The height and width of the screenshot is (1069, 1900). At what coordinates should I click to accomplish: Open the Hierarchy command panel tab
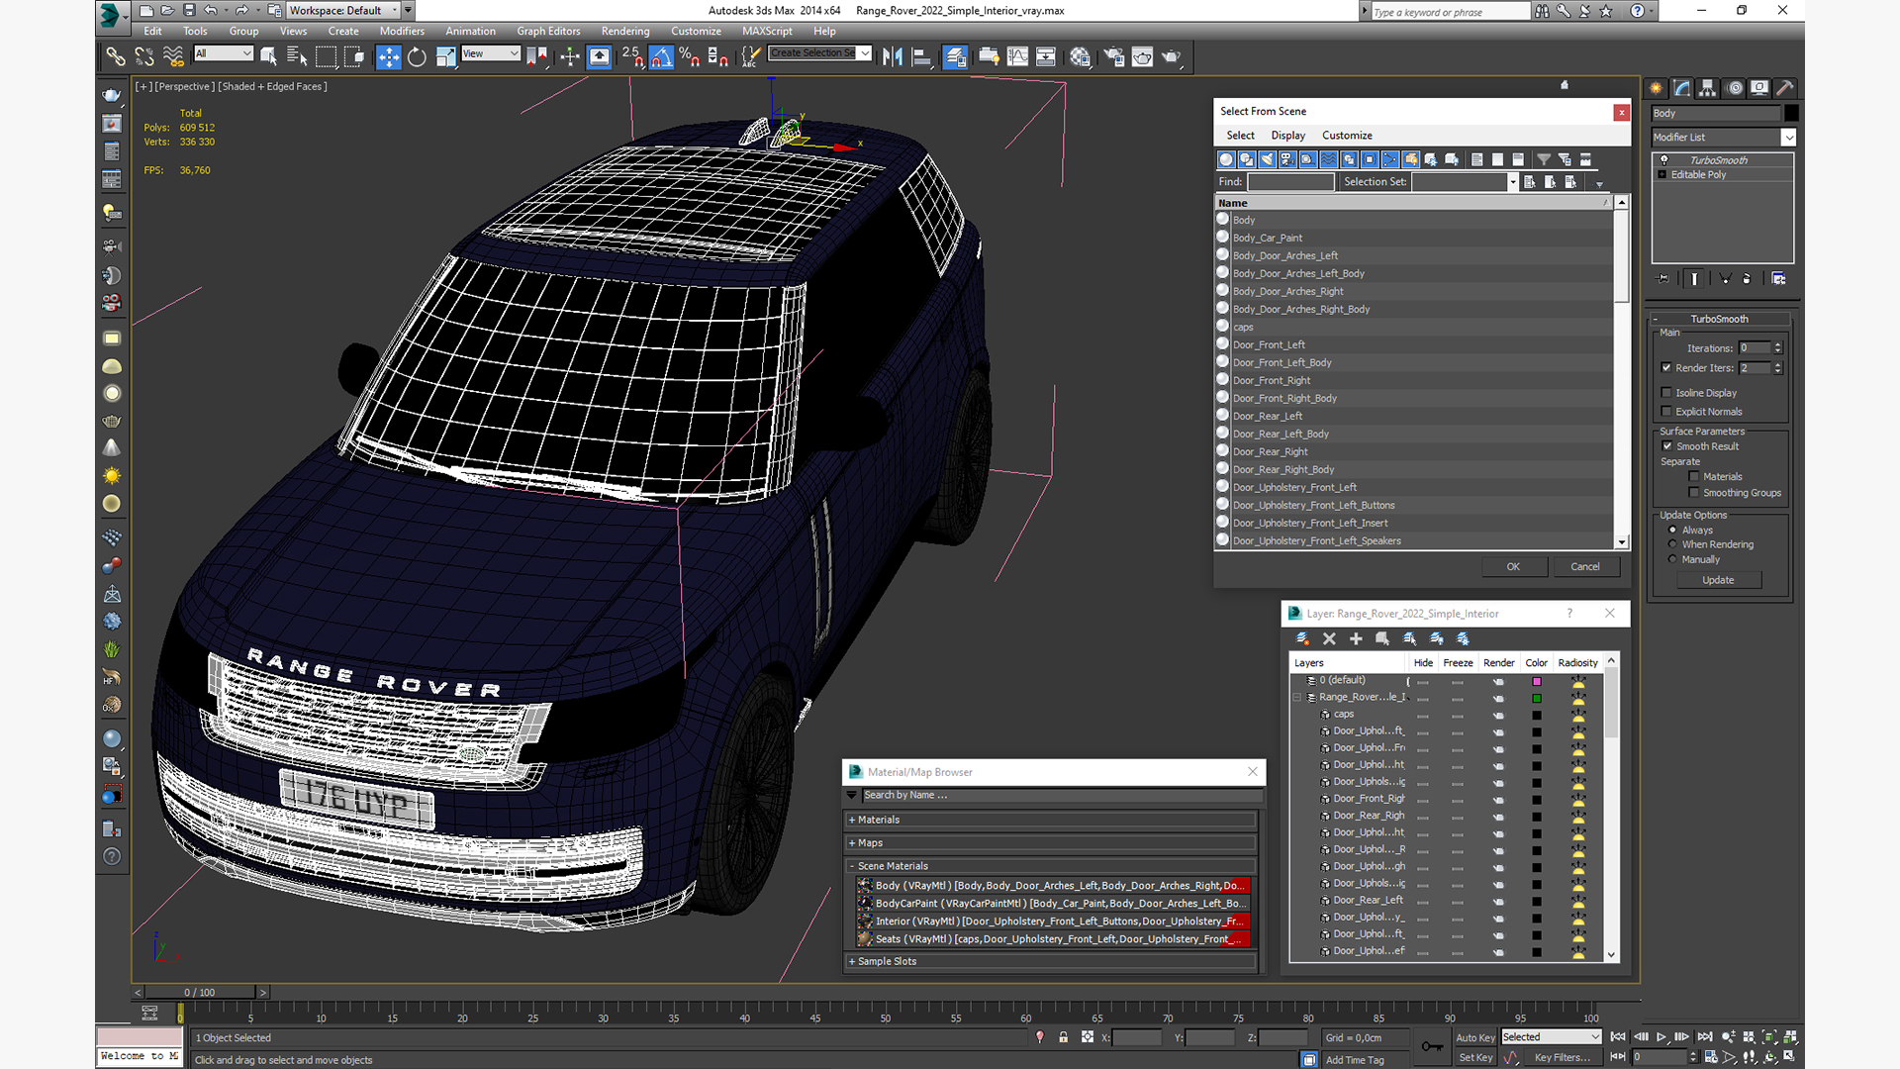[x=1707, y=88]
